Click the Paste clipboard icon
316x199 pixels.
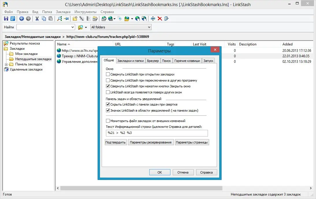[x=51, y=19]
